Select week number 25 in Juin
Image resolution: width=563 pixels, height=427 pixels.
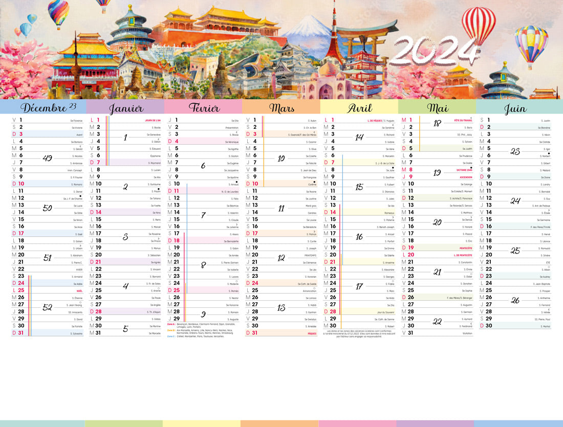coord(515,251)
